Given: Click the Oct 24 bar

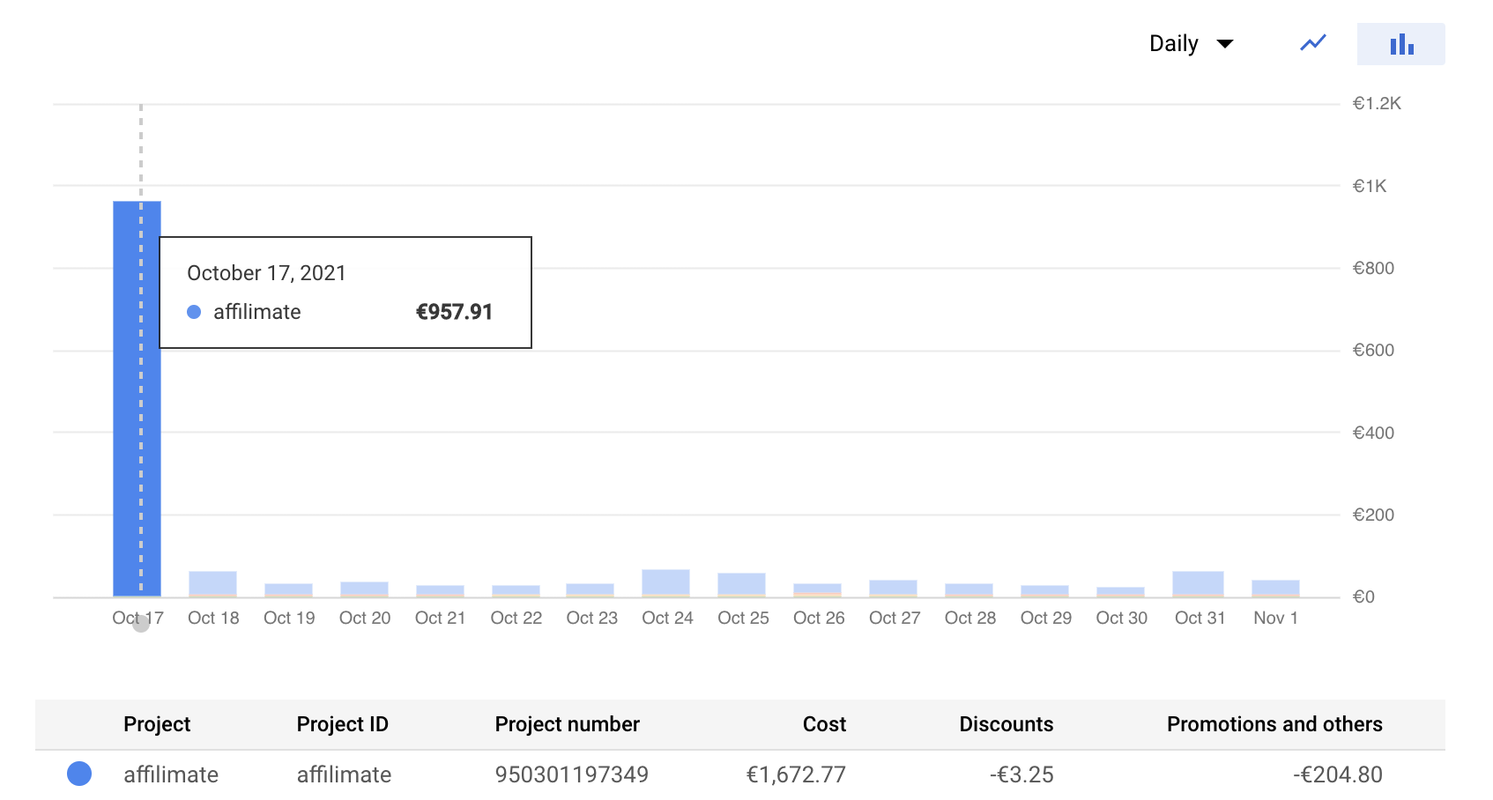Looking at the screenshot, I should (665, 583).
